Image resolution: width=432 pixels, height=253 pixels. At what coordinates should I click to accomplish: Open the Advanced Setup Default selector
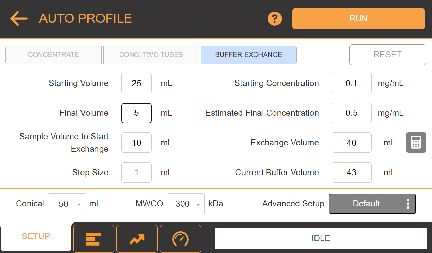coord(367,203)
